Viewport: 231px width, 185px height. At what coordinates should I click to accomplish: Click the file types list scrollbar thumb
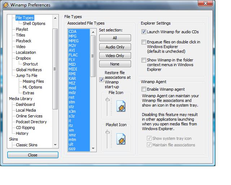point(93,56)
